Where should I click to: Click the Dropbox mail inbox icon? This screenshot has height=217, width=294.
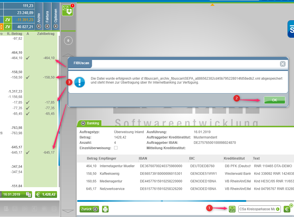(67, 11)
